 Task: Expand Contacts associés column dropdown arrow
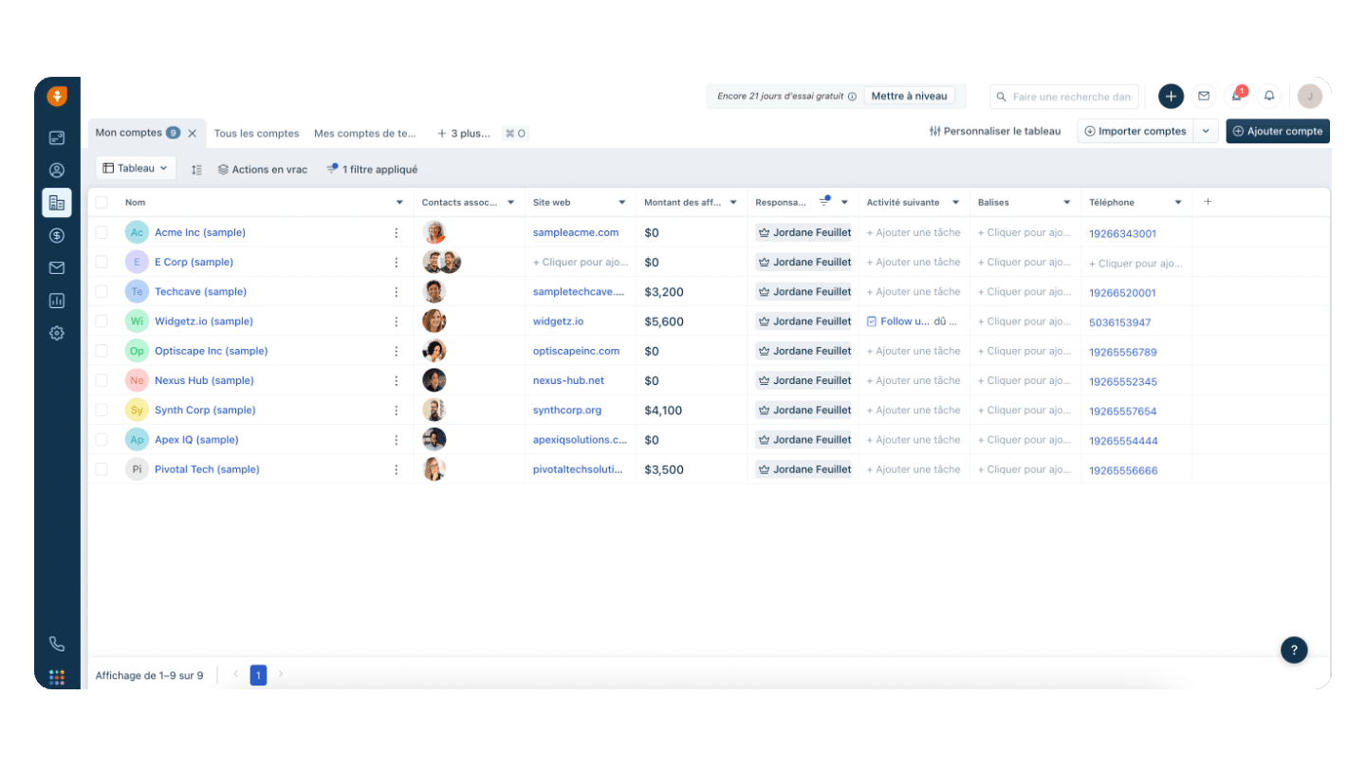click(511, 202)
